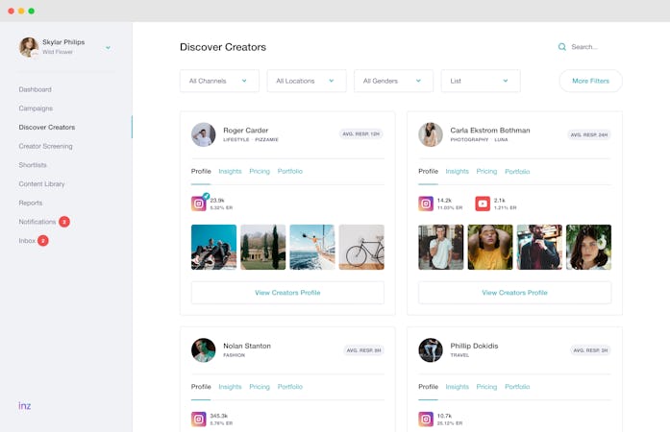Open Phillip Dokidis's Instagram icon
670x432 pixels.
coord(426,420)
